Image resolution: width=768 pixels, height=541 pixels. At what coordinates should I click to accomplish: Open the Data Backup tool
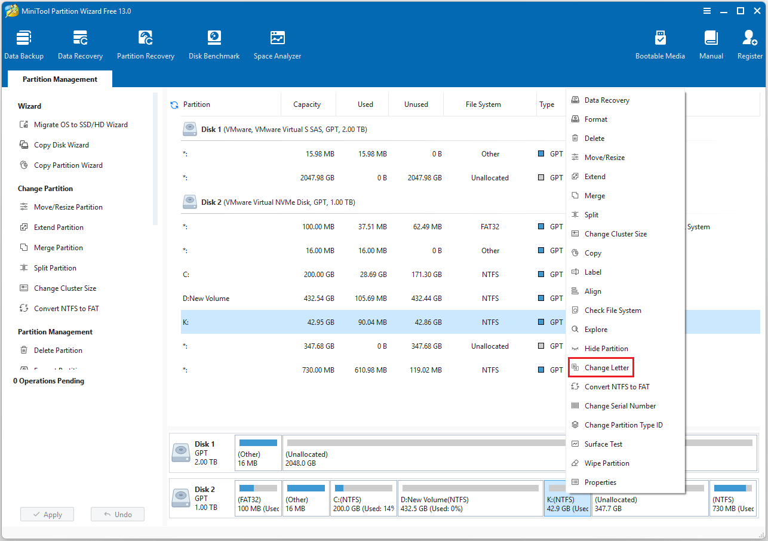pyautogui.click(x=24, y=43)
